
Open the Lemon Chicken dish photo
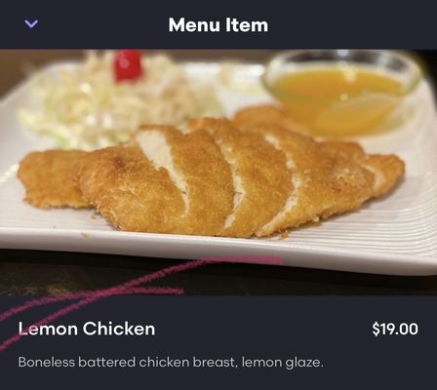218,173
